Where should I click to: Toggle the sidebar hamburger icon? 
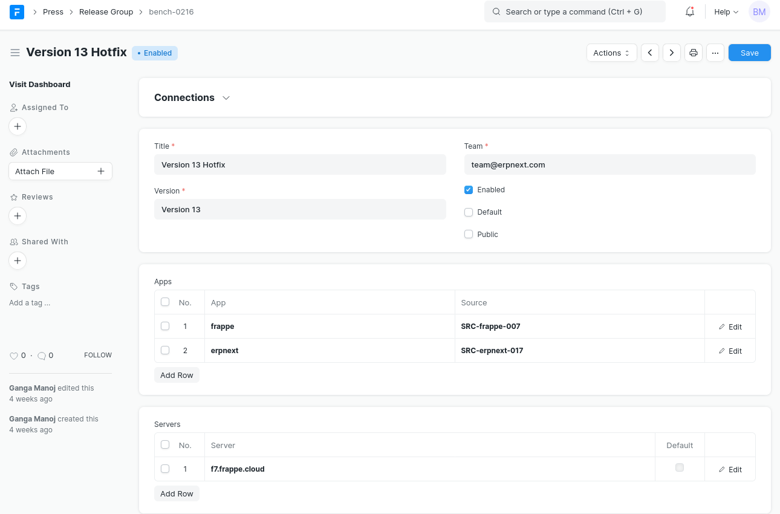(x=15, y=53)
